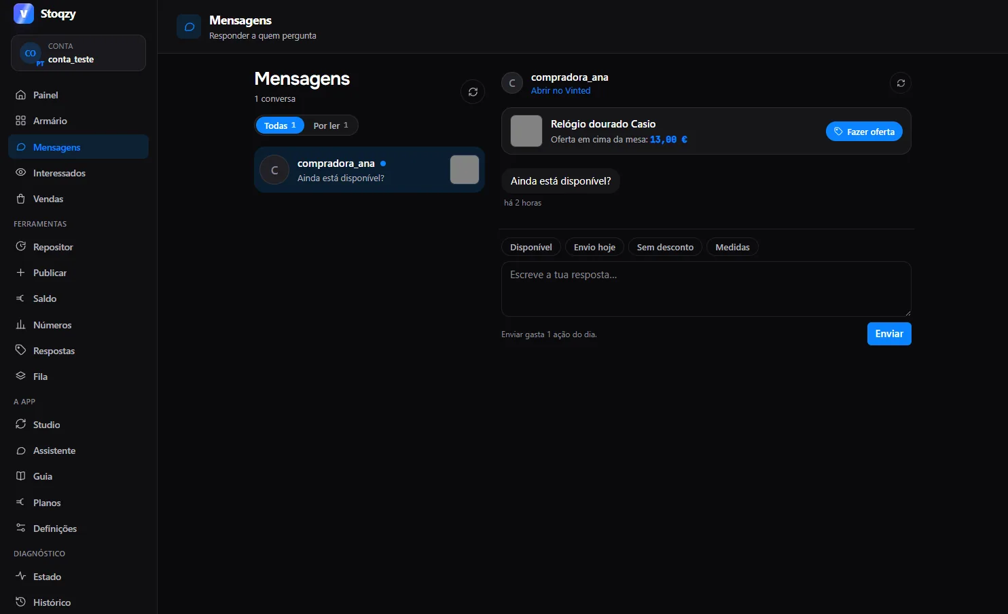Click the Fila layers icon

(21, 377)
